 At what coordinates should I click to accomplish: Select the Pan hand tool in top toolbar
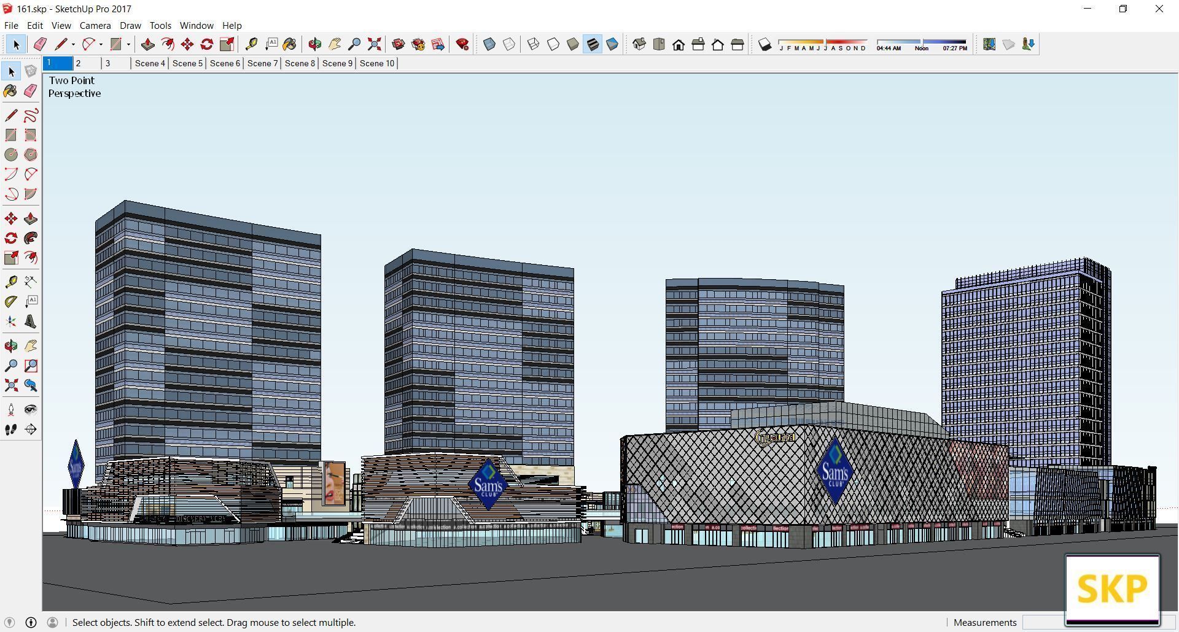click(x=335, y=44)
